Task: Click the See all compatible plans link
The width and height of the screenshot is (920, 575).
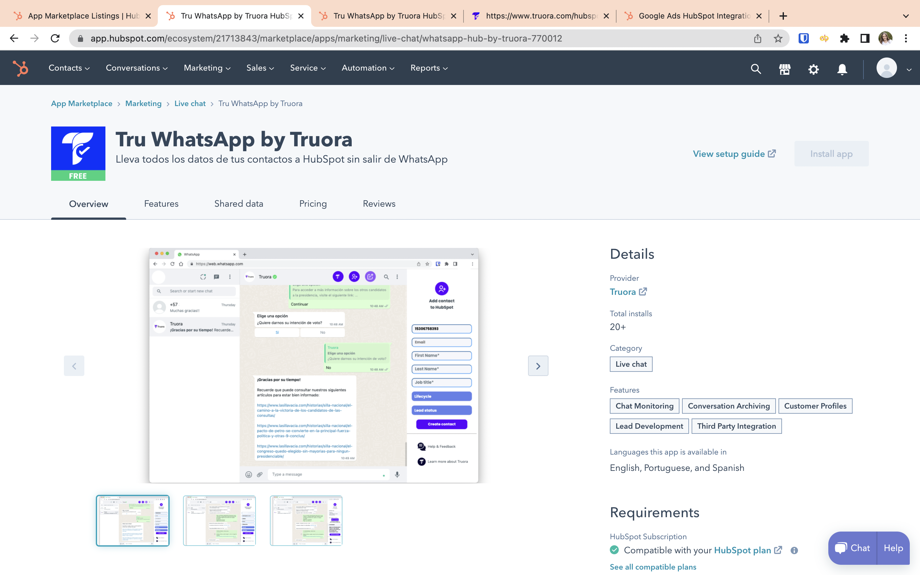Action: [x=652, y=566]
